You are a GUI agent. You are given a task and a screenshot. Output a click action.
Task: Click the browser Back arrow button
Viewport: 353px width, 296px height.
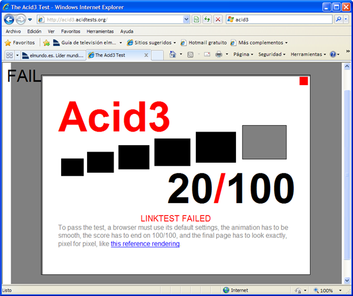9,19
